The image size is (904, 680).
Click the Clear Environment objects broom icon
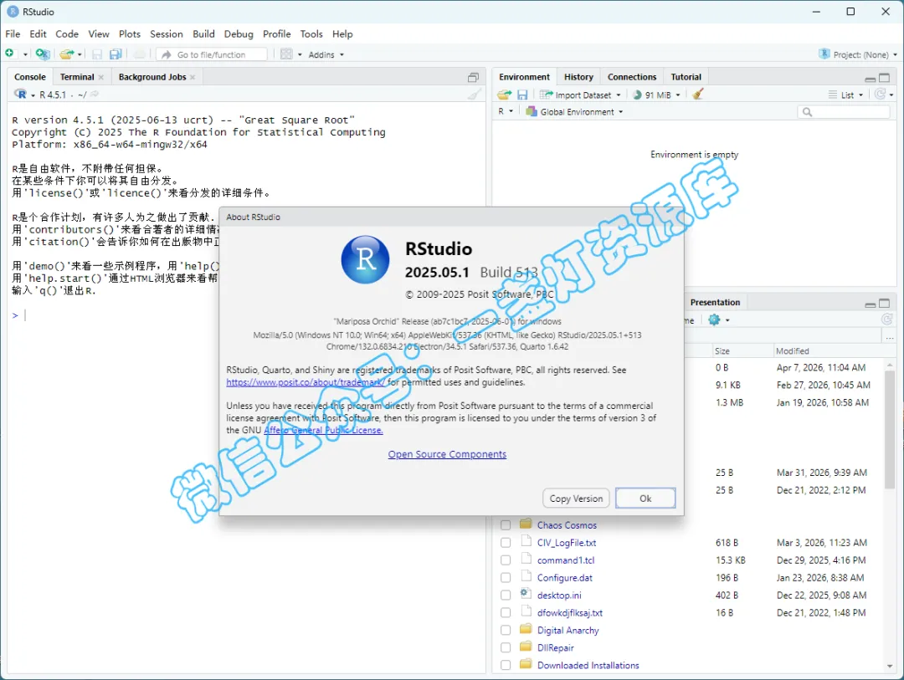click(697, 94)
